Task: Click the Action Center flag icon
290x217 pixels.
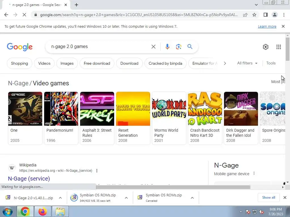Action: 248,212
